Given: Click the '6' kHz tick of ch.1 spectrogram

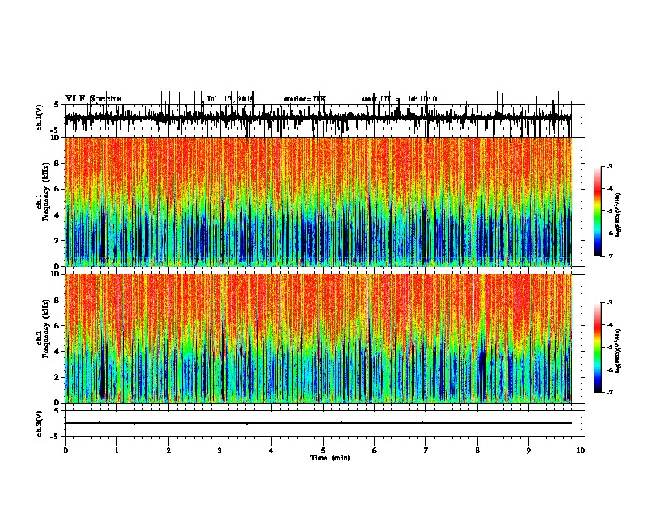Looking at the screenshot, I should [57, 189].
